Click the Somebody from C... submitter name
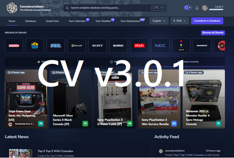The image size is (234, 158). coord(24,124)
